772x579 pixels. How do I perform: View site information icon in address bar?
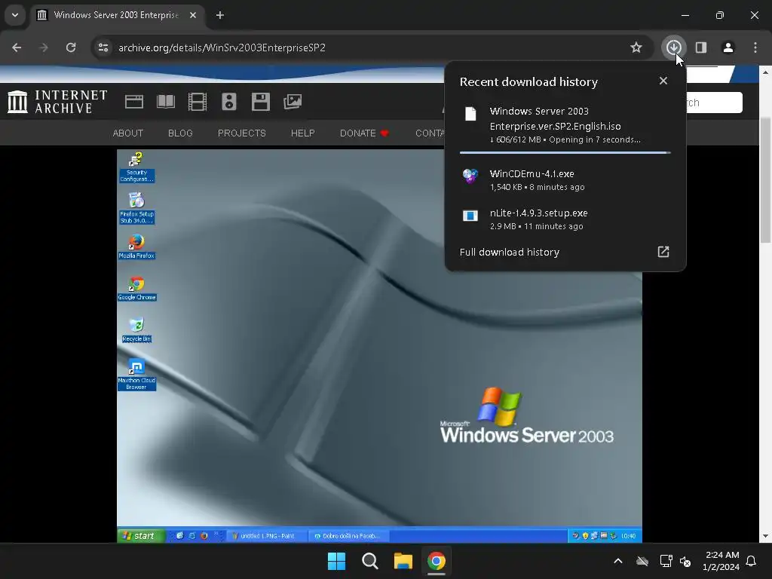click(103, 47)
